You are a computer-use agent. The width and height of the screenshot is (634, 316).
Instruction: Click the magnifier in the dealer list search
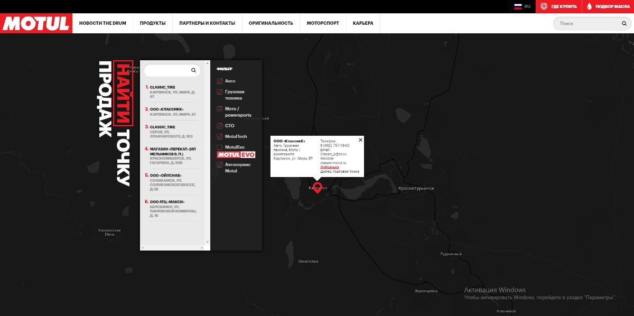193,70
